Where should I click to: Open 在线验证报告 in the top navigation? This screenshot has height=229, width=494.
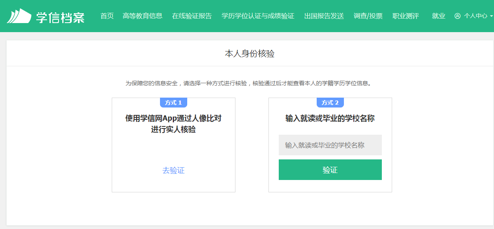(x=192, y=16)
